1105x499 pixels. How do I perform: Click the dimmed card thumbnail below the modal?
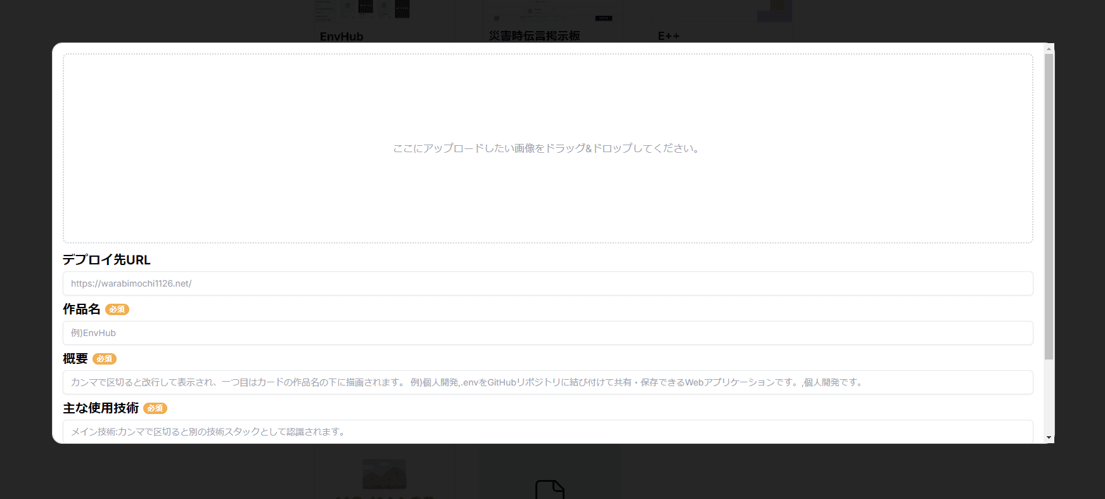385,475
